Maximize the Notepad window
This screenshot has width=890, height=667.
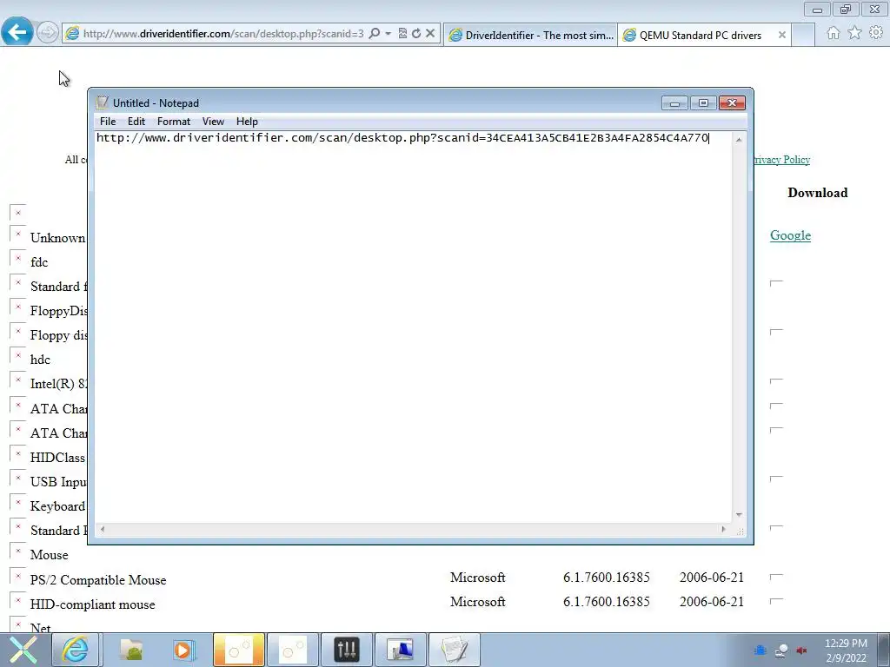tap(703, 102)
